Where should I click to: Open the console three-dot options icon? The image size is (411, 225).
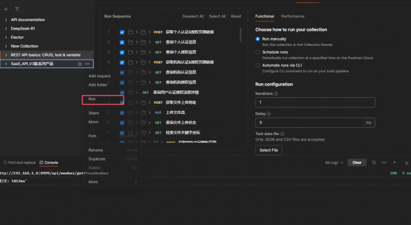(x=384, y=162)
